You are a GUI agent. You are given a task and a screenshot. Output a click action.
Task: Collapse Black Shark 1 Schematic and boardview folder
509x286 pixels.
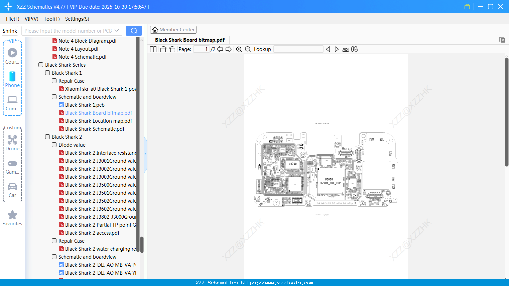(x=54, y=97)
